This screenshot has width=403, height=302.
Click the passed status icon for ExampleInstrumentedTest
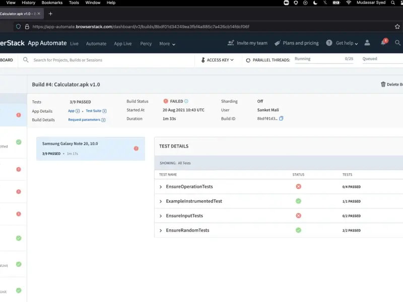pos(298,201)
